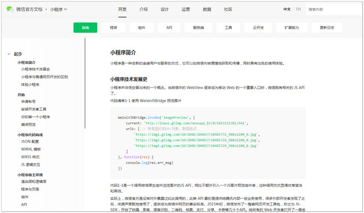Screen dimensions: 364x213
Task: Open the 更新日志 sub-navigation button
Action: 327,28
